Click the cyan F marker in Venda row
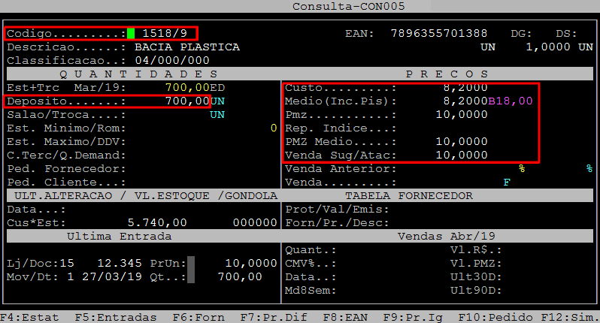600x323 pixels. click(506, 182)
